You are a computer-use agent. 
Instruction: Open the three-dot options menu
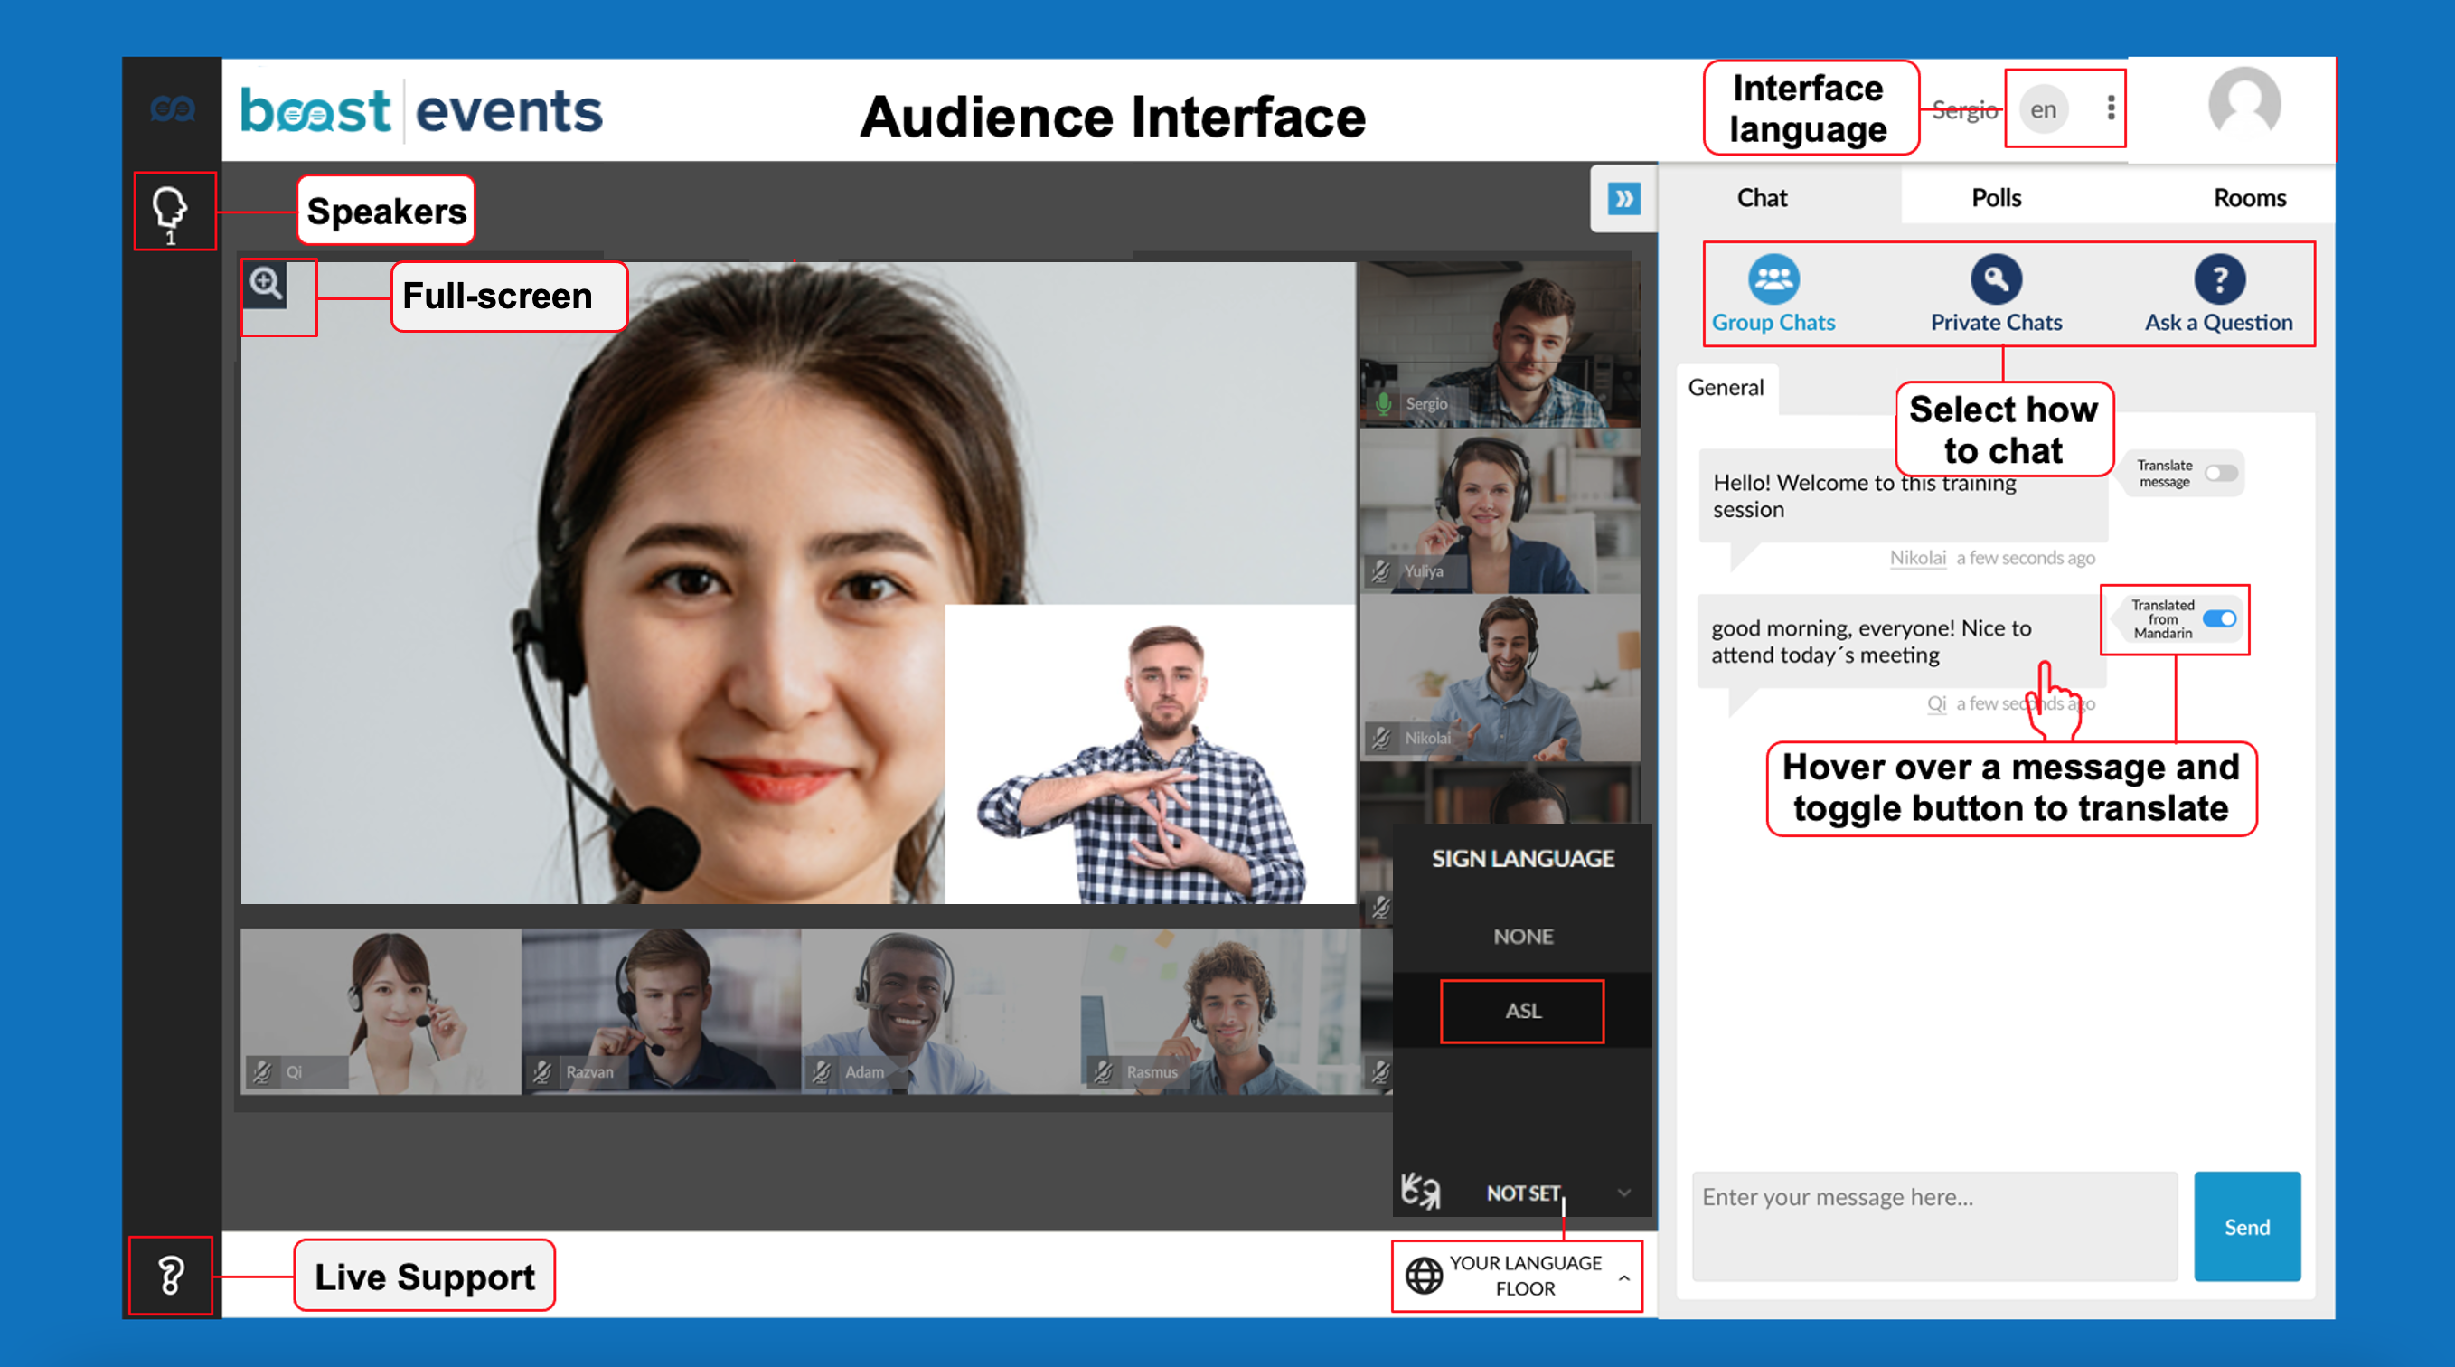2110,108
